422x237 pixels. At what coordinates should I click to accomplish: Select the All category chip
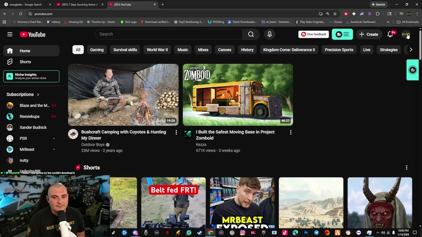click(x=78, y=50)
